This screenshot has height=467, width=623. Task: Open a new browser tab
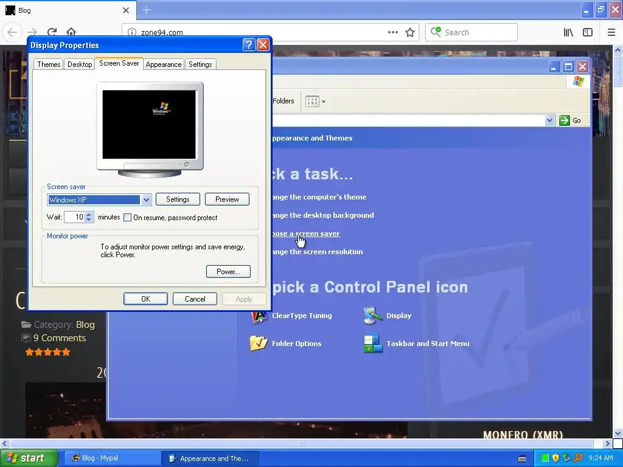(147, 10)
